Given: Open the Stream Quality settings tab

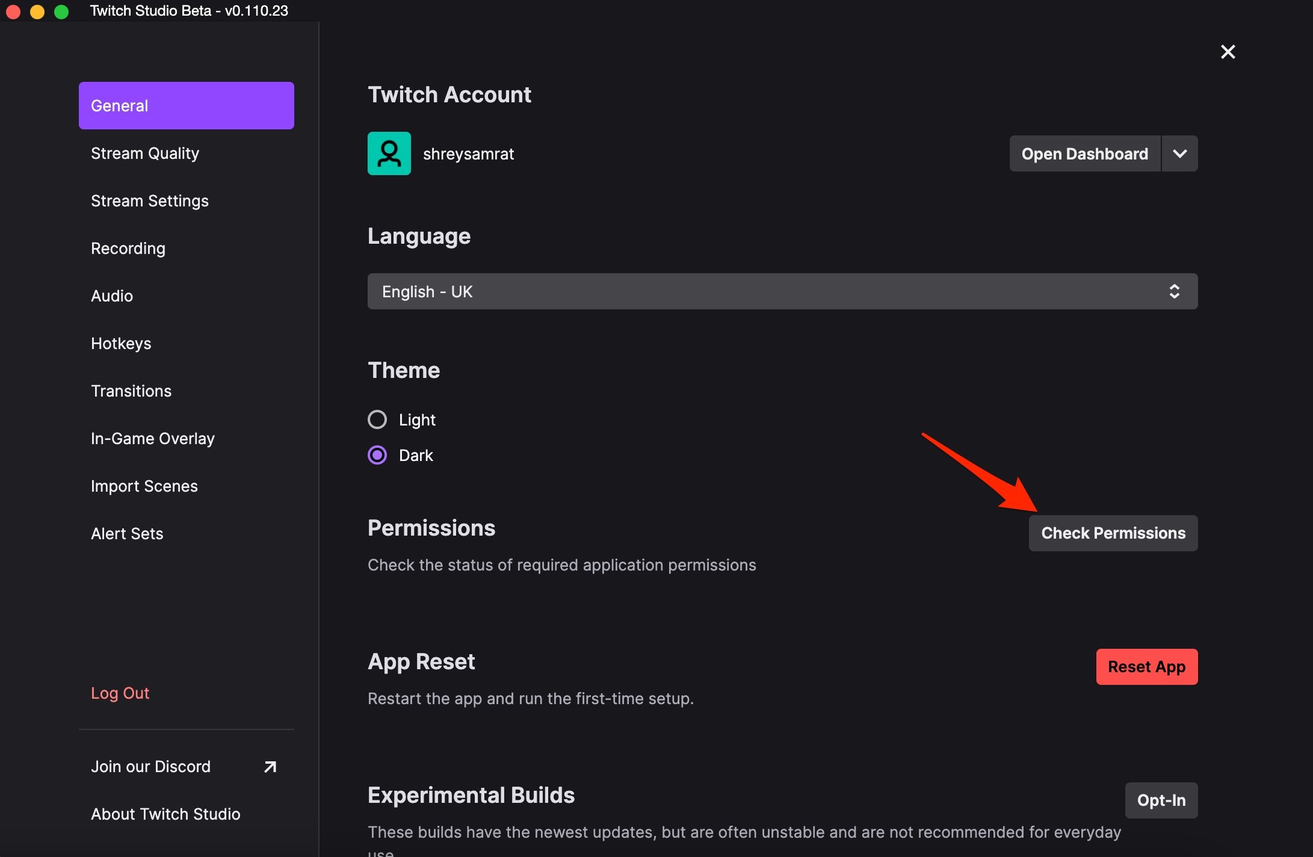Looking at the screenshot, I should click(x=145, y=153).
